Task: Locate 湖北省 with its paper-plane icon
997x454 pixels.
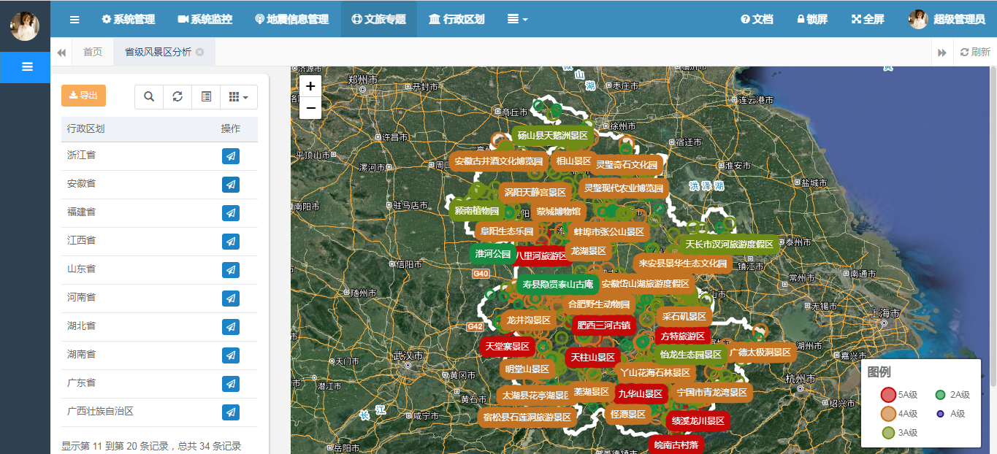Action: click(231, 327)
